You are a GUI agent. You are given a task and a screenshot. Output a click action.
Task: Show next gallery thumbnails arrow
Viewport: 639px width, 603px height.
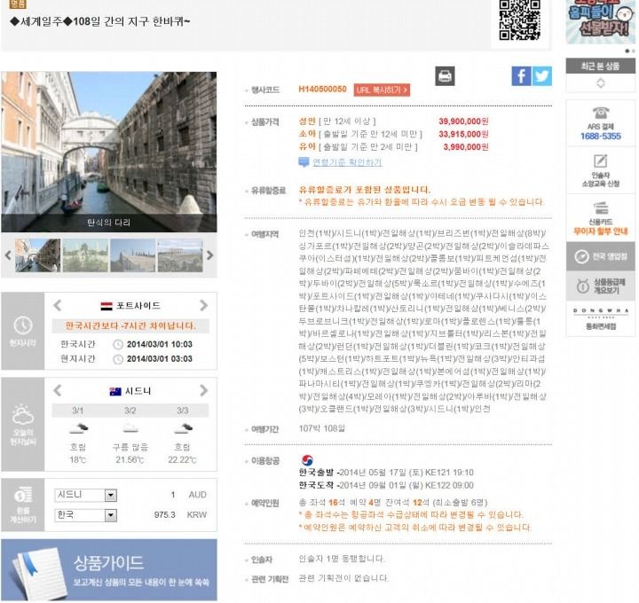[209, 255]
